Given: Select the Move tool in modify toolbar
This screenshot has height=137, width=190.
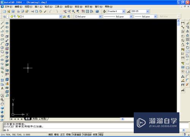Looking at the screenshot, I should click(188, 44).
